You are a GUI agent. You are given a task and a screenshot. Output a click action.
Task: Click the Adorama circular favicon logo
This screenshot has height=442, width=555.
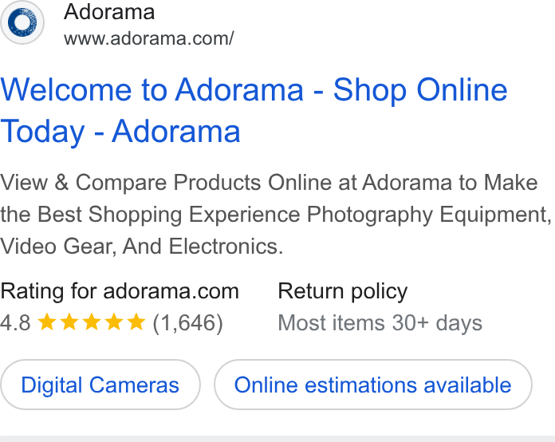[x=22, y=22]
